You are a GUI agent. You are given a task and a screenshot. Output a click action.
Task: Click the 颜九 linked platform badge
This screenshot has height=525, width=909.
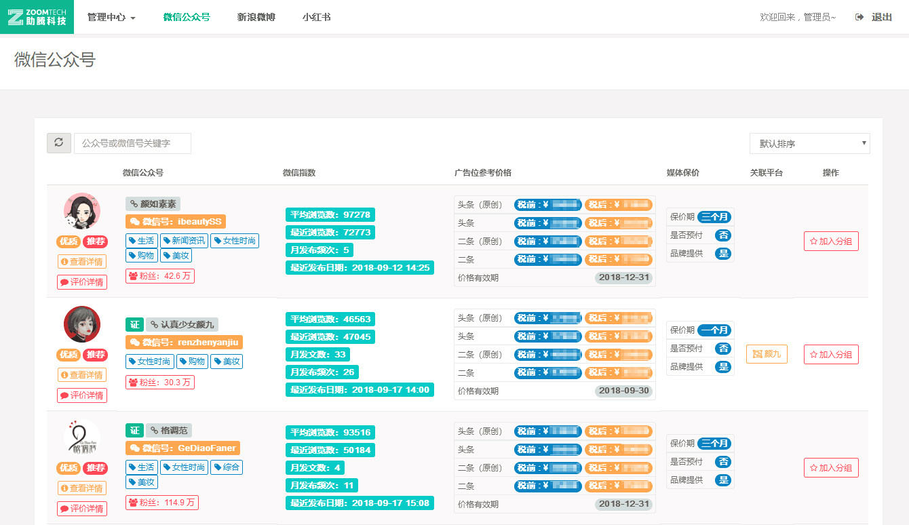(x=767, y=354)
